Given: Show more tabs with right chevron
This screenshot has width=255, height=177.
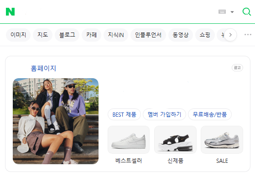Looking at the screenshot, I should click(230, 35).
